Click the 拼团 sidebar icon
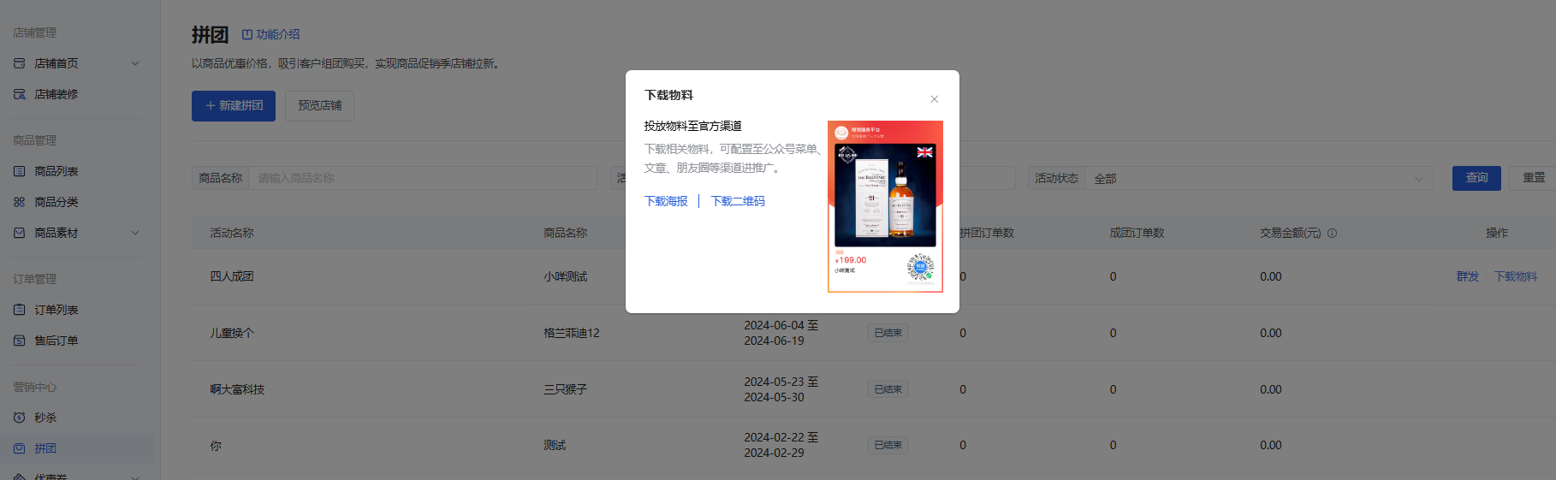Screen dimensions: 1556x480 pos(19,448)
